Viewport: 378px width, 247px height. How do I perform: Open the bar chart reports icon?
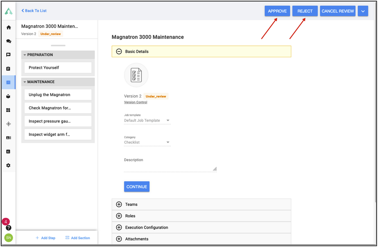click(8, 152)
